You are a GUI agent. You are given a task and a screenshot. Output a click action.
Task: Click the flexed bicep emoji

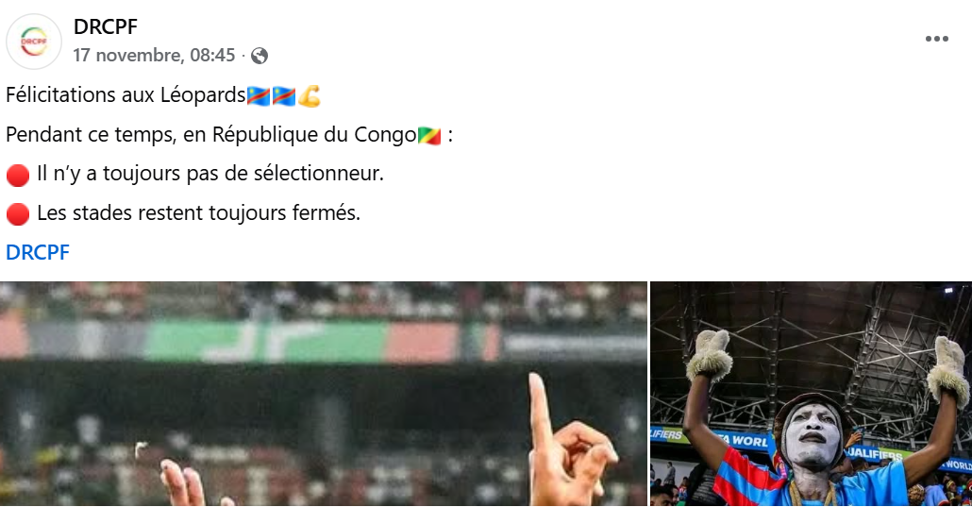coord(310,95)
